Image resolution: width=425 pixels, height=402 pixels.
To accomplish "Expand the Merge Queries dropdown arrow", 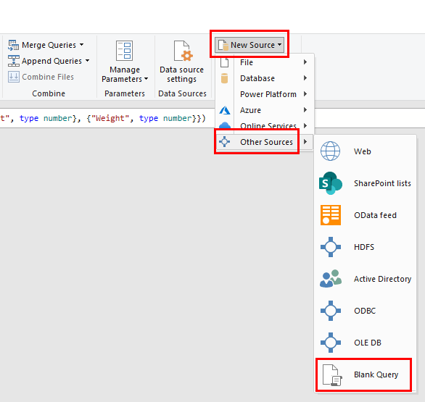I will (81, 44).
